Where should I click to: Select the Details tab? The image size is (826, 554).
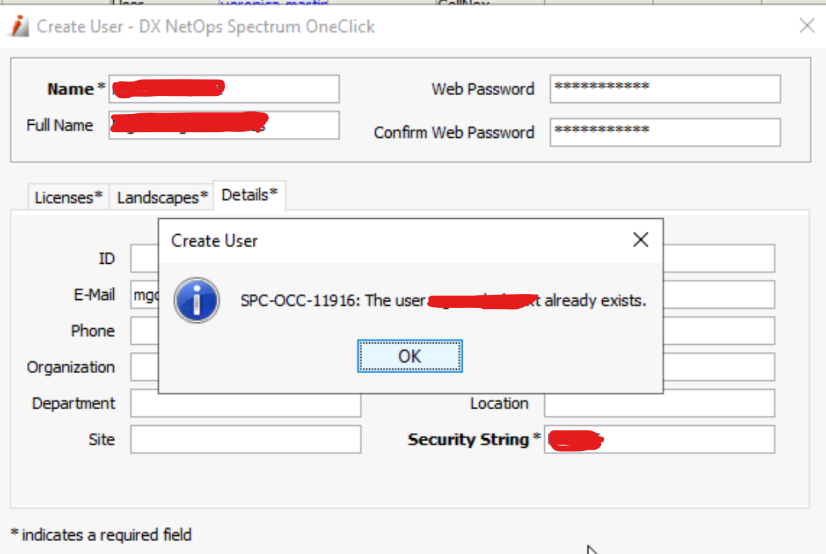249,195
